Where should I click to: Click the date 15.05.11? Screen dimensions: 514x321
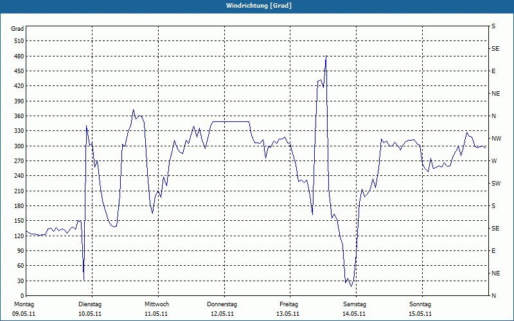tap(420, 314)
